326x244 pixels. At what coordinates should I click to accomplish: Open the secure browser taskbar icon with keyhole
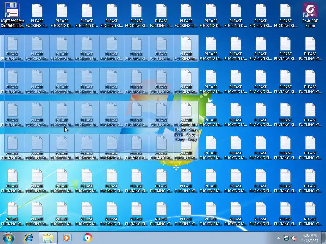[x=87, y=238]
